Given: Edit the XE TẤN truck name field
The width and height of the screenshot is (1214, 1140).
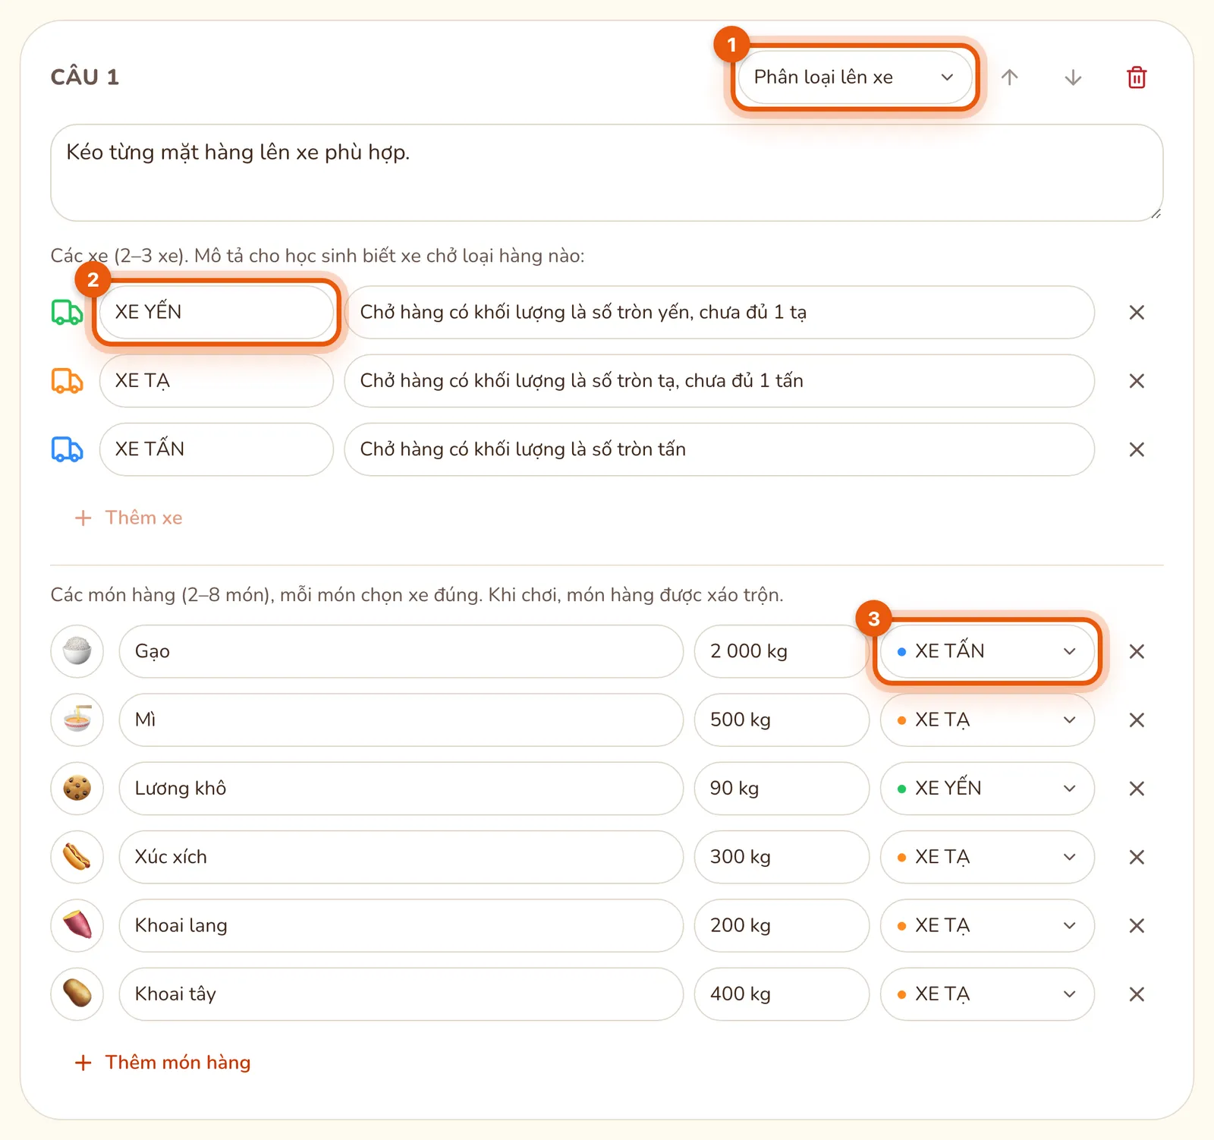Looking at the screenshot, I should [x=216, y=449].
